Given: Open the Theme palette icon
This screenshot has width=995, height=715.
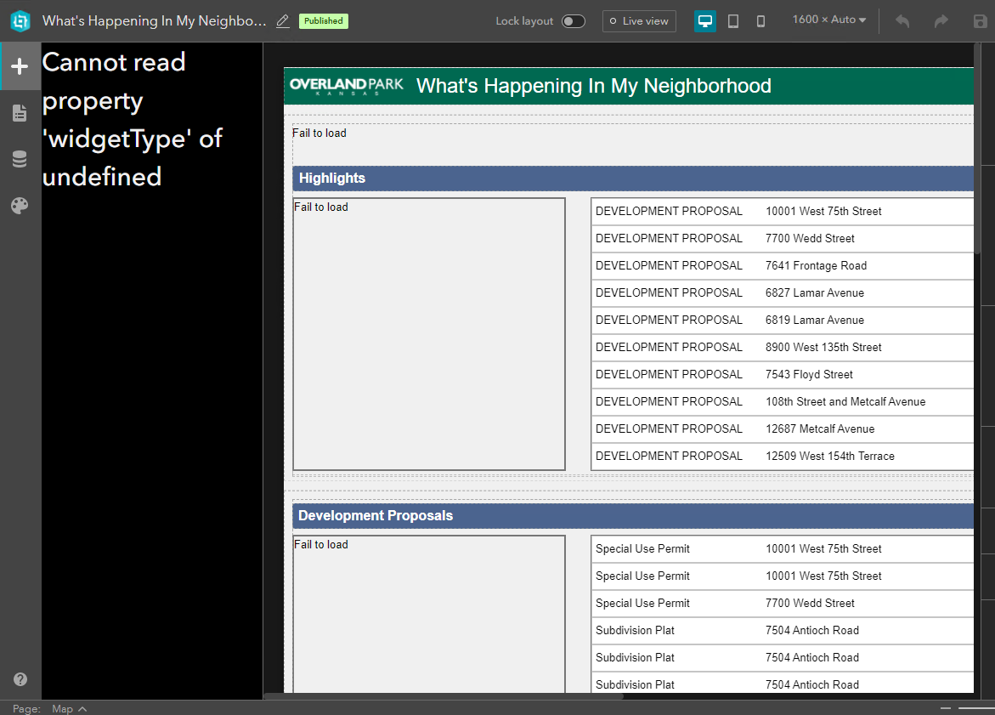Looking at the screenshot, I should coord(20,206).
